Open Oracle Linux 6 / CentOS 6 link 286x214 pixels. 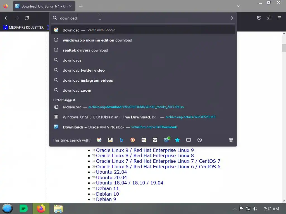coord(158,167)
